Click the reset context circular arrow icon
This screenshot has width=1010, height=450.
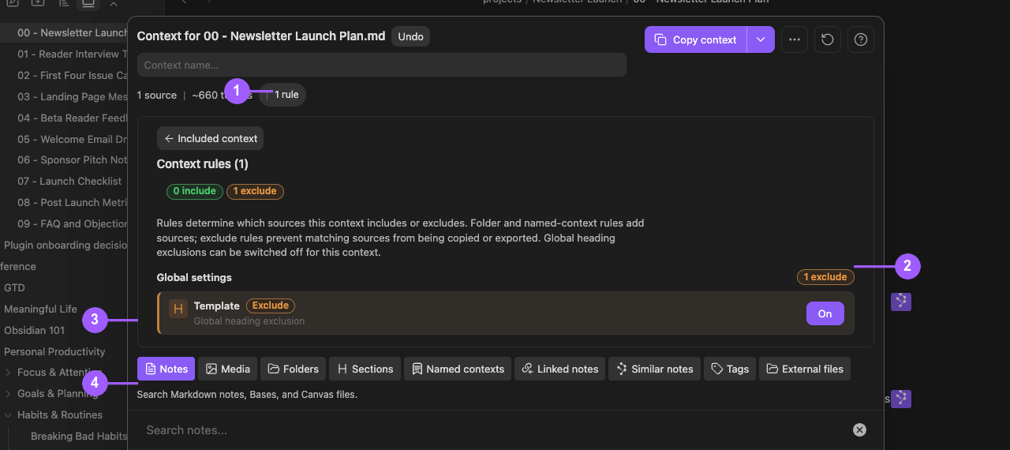pyautogui.click(x=827, y=39)
